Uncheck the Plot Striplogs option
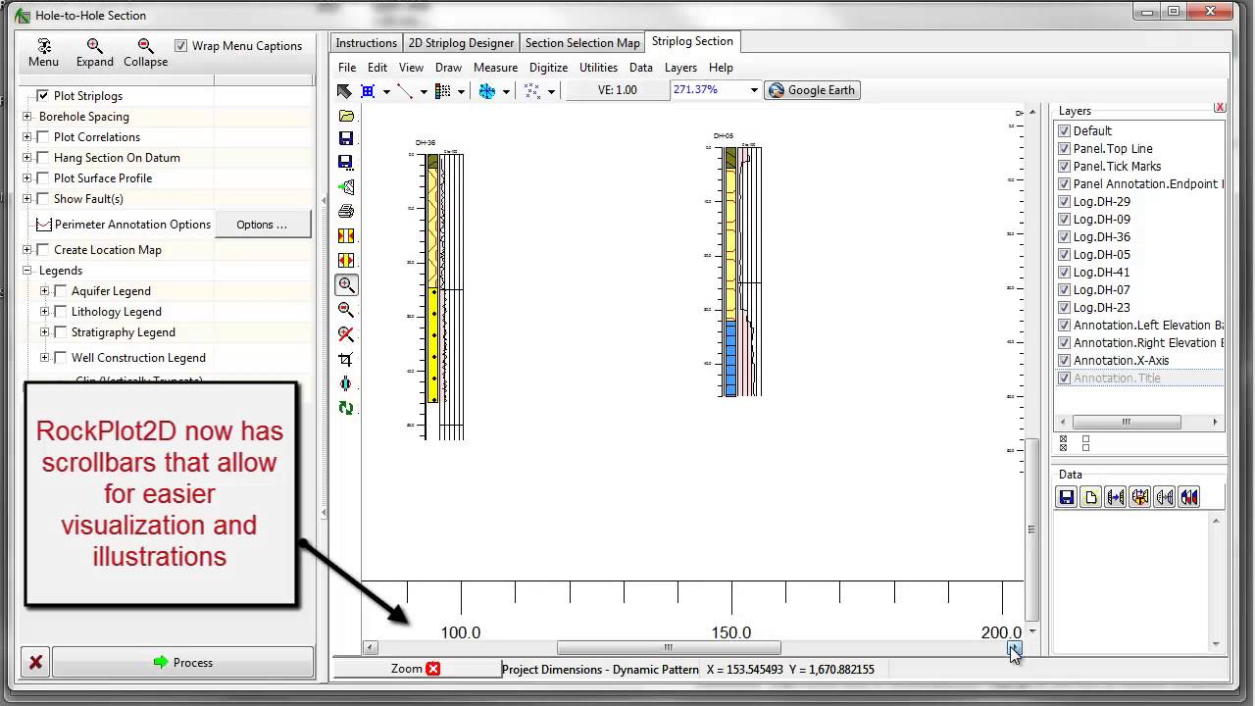The image size is (1255, 706). click(43, 96)
